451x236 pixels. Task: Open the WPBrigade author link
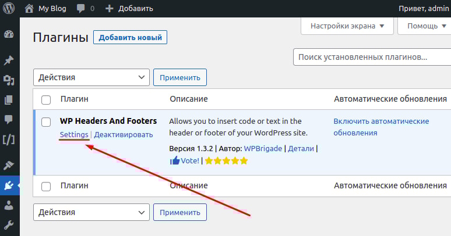click(x=263, y=148)
